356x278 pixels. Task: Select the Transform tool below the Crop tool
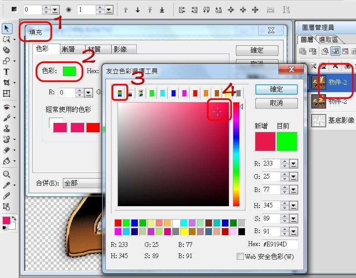tap(7, 93)
